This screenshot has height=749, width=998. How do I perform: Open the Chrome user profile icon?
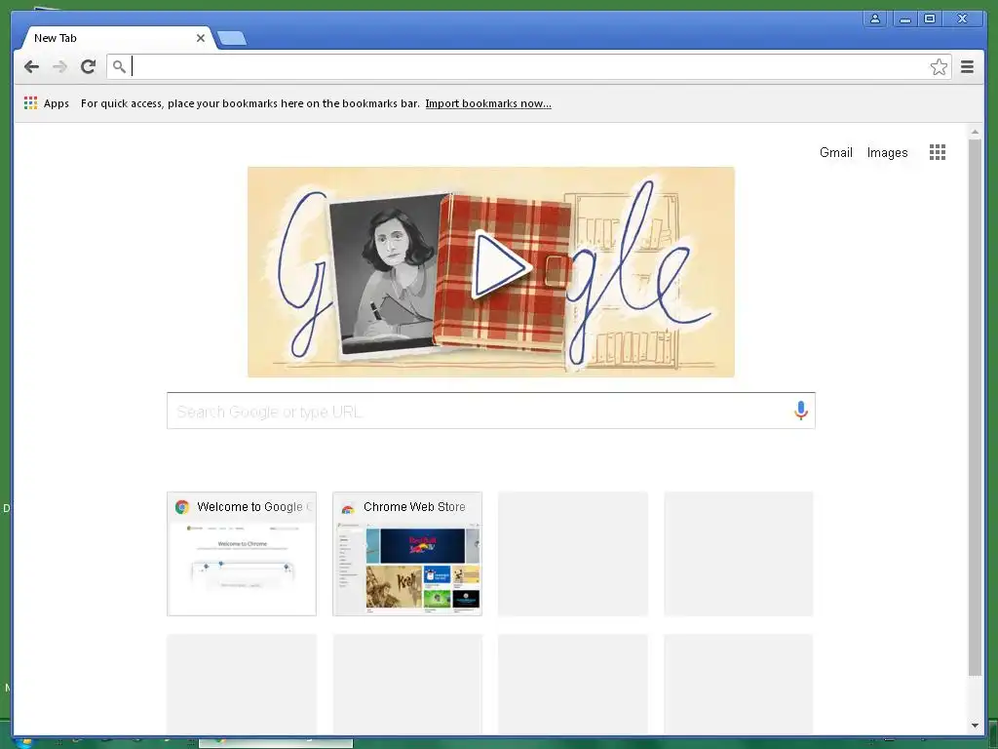click(875, 20)
